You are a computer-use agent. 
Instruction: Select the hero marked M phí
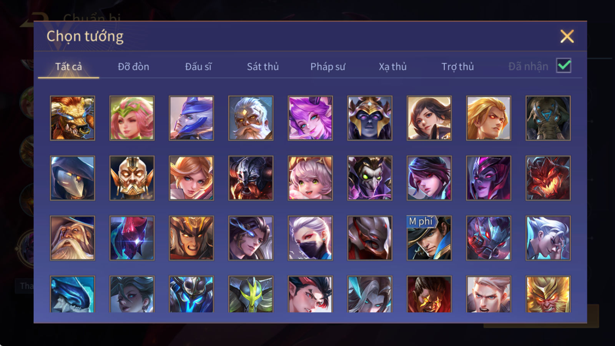tap(429, 238)
